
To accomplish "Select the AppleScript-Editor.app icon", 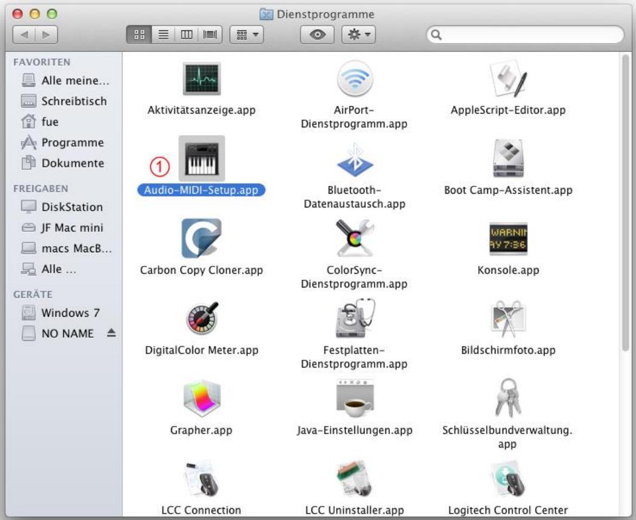I will tap(508, 79).
